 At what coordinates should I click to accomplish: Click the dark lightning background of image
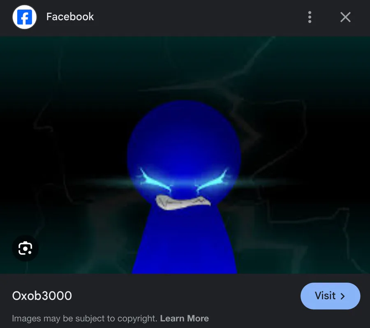295,95
